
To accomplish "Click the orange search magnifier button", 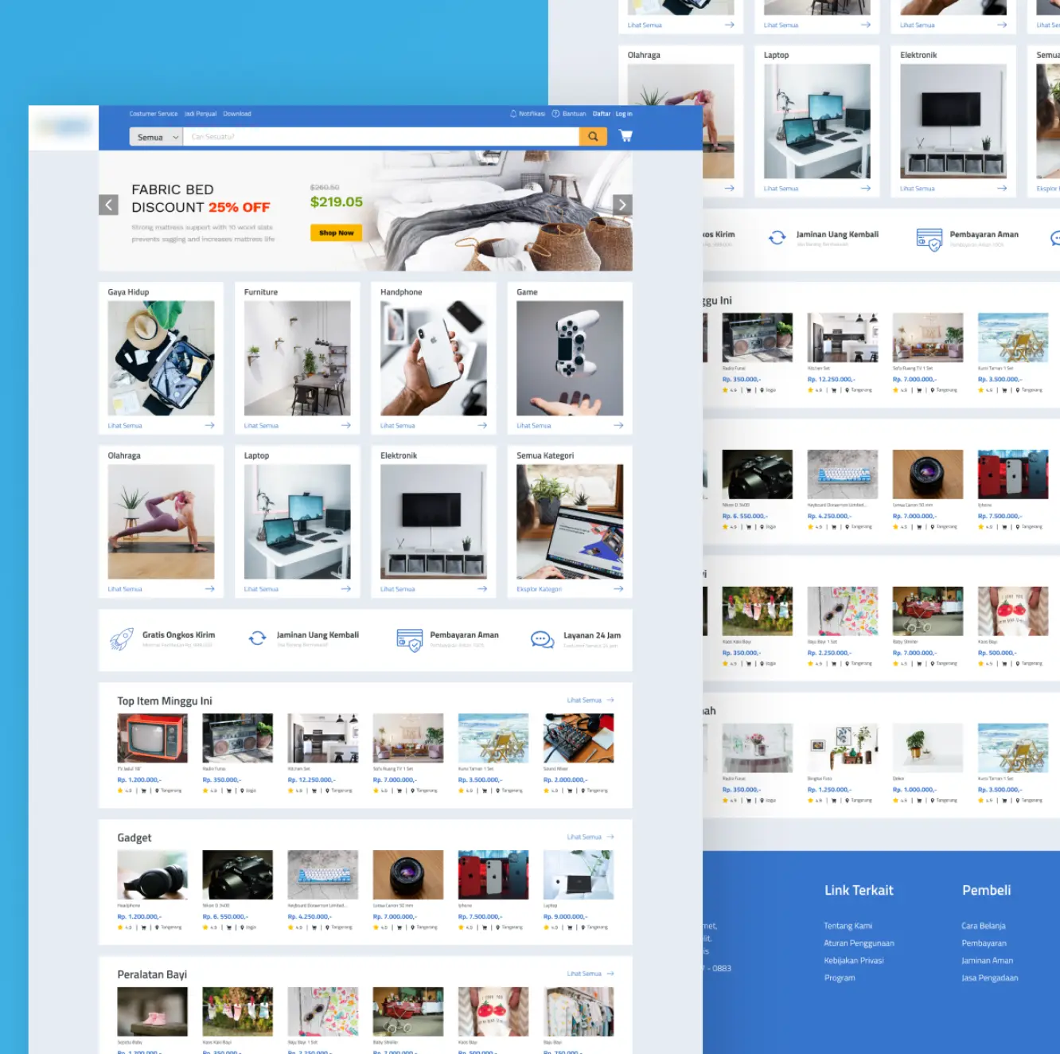I will pyautogui.click(x=593, y=137).
